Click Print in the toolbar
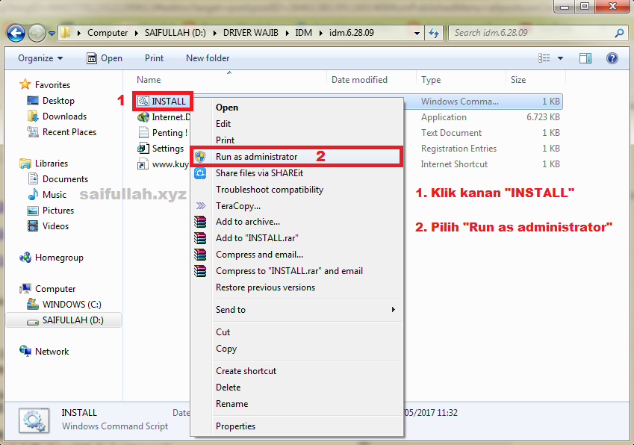The width and height of the screenshot is (634, 445). pos(154,58)
